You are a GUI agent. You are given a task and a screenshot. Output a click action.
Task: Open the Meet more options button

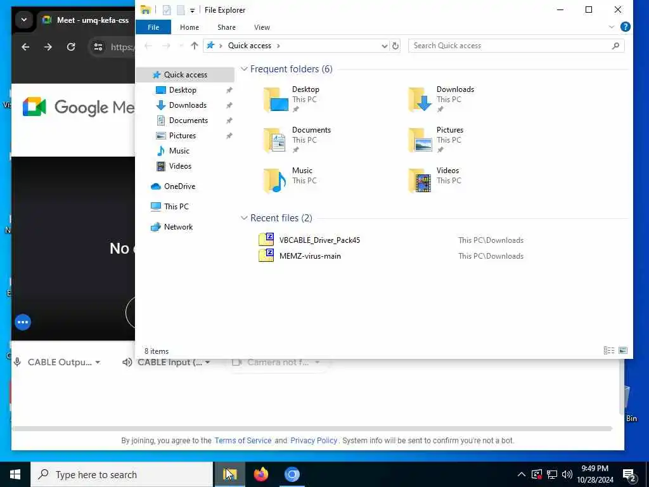[23, 322]
